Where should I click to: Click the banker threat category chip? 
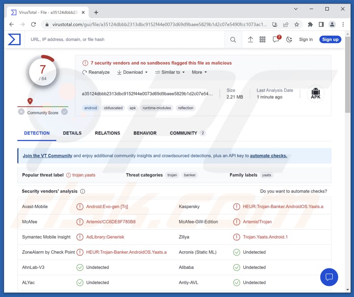[x=190, y=175]
